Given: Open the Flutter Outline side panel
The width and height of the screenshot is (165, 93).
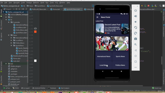Looking at the screenshot, I should (x=164, y=15).
